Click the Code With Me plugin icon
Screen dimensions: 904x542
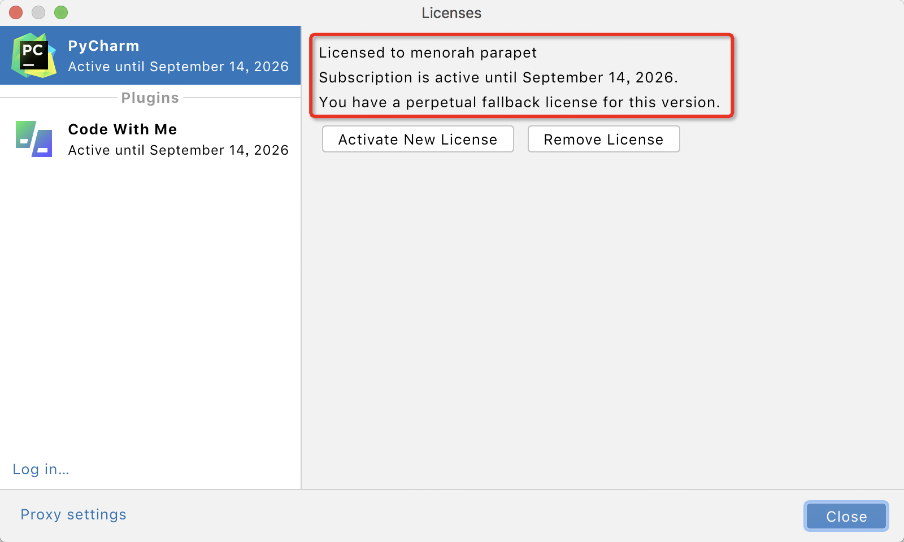click(34, 139)
